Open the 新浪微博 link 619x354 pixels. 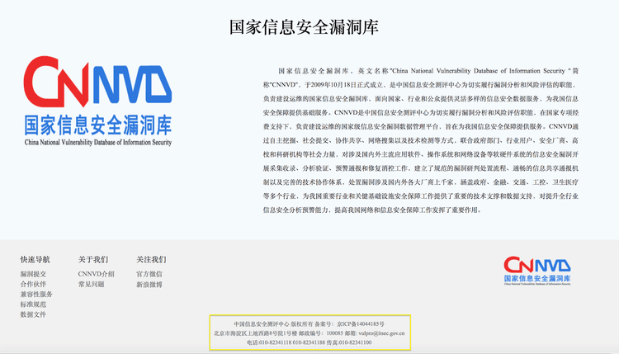click(x=149, y=285)
